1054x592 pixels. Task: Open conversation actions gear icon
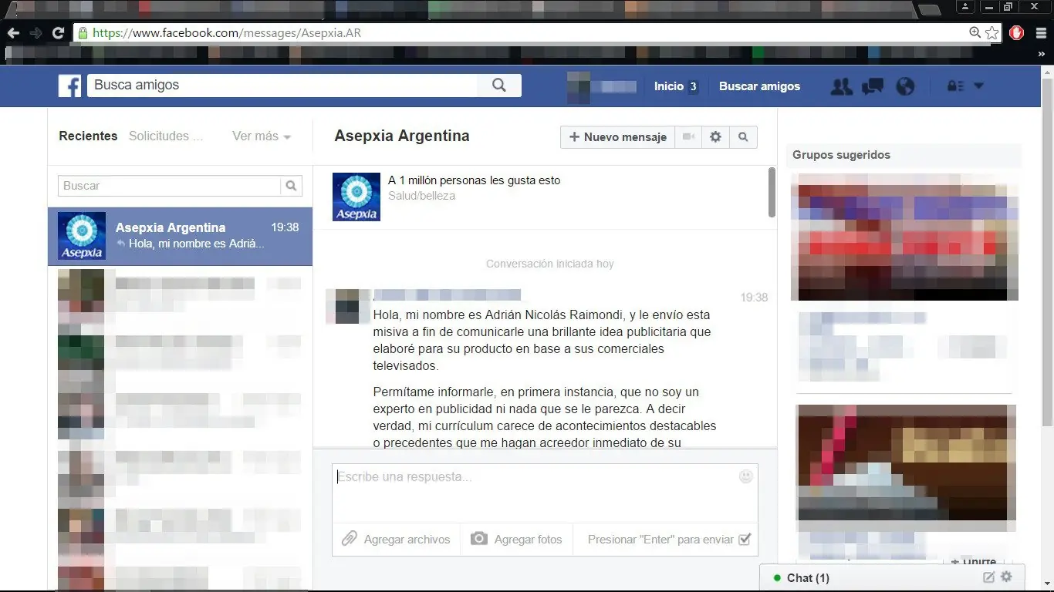tap(715, 136)
